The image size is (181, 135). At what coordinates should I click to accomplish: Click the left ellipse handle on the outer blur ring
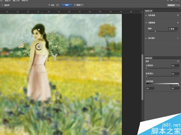coord(12,47)
